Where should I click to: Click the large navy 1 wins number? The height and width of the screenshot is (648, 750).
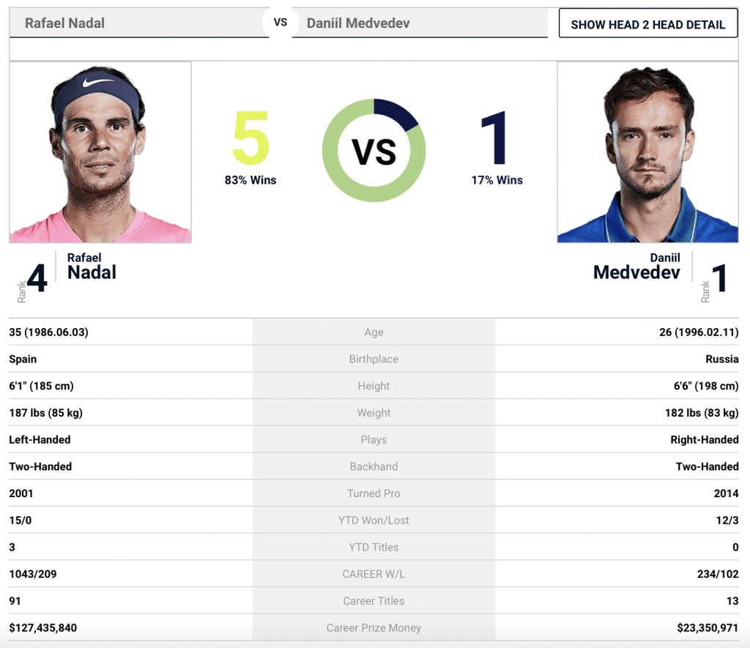(x=494, y=138)
